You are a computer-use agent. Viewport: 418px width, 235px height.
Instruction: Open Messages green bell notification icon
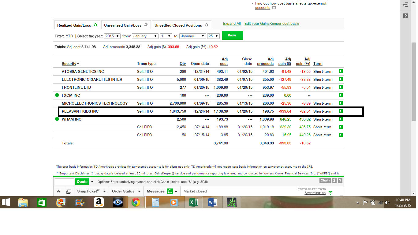point(170,191)
